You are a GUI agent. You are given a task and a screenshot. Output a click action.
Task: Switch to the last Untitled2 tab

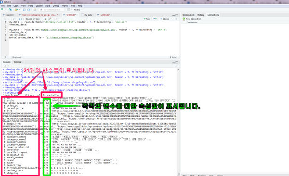point(105,15)
